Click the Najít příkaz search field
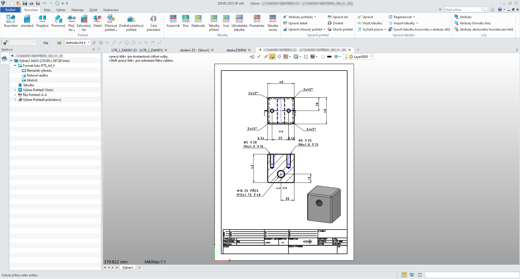This screenshot has height=279, width=520. tap(463, 10)
